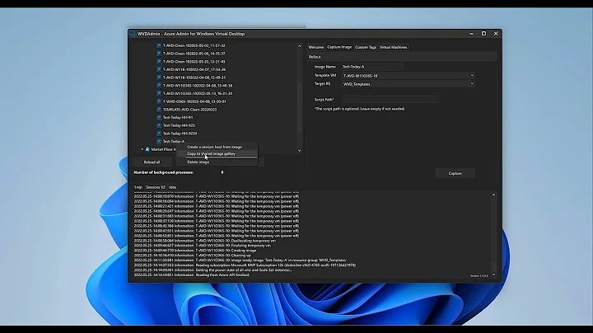Viewport: 593px width, 333px height.
Task: Click log line 'Finalizing temporary vm'
Action: pos(203,246)
